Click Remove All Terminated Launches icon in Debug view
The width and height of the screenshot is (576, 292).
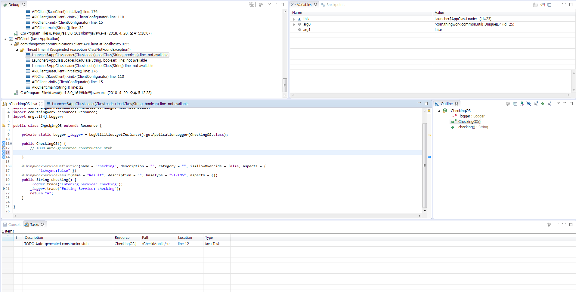click(251, 5)
